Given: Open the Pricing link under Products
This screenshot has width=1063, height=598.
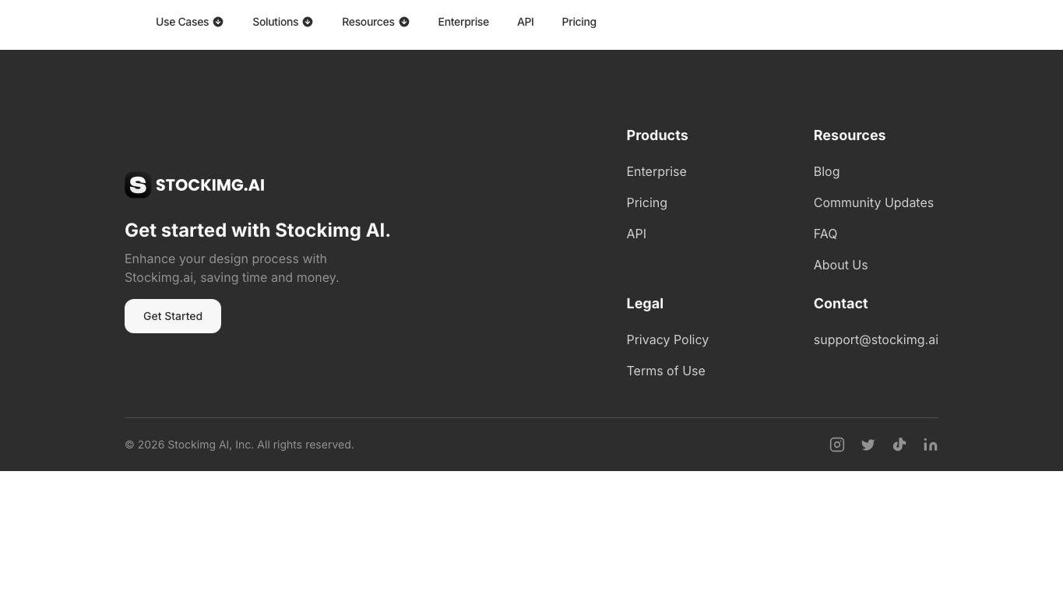Looking at the screenshot, I should point(646,202).
